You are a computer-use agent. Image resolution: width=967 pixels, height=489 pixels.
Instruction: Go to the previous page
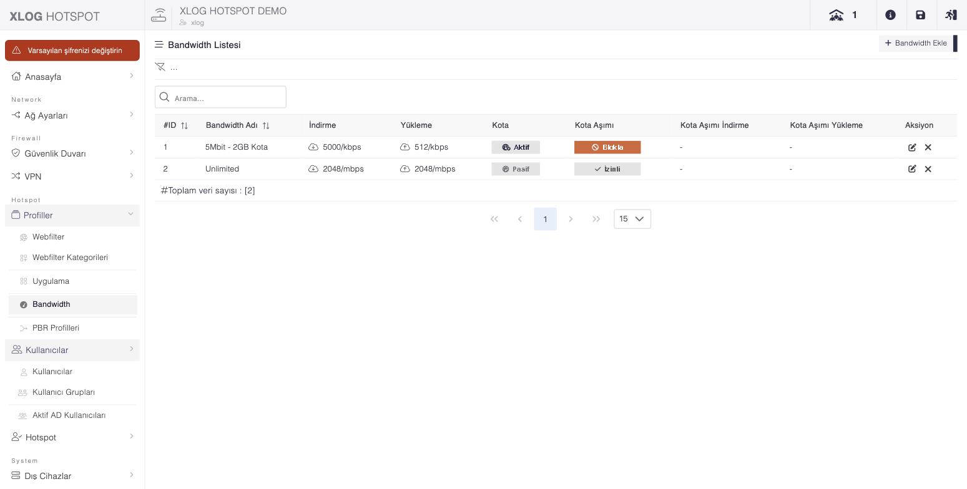[x=520, y=219]
